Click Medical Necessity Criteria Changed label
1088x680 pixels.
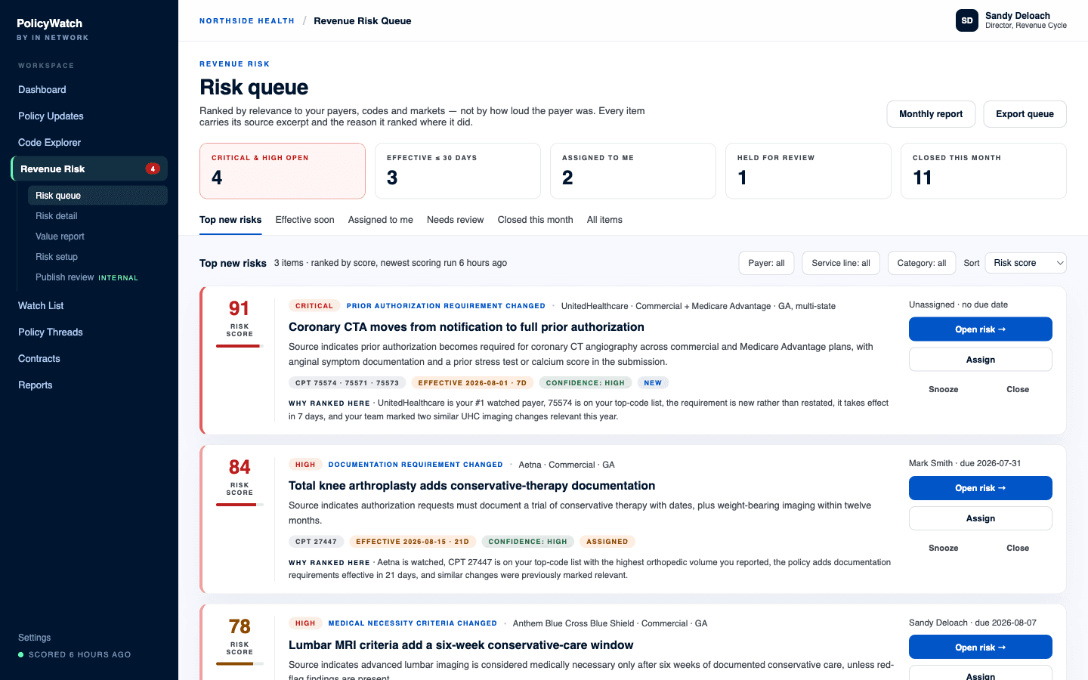pos(413,623)
